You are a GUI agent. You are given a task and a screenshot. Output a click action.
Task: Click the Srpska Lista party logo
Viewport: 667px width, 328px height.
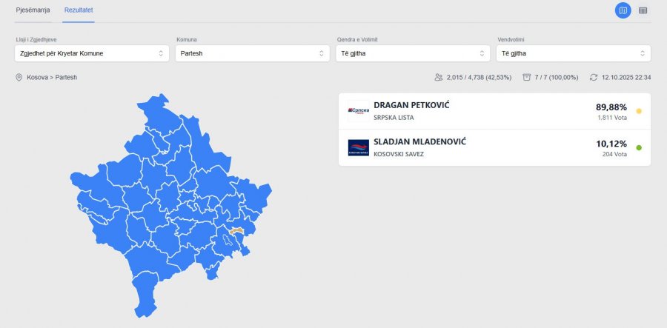click(x=358, y=111)
